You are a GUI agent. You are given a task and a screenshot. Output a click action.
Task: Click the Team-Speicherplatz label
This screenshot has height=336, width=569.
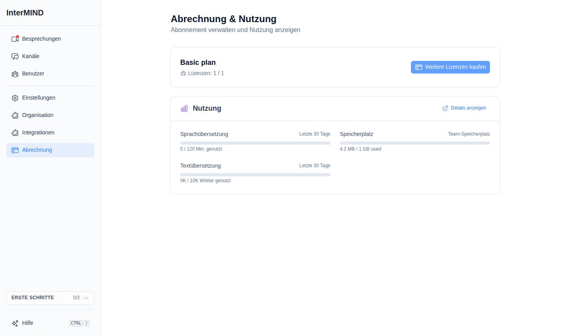point(469,134)
